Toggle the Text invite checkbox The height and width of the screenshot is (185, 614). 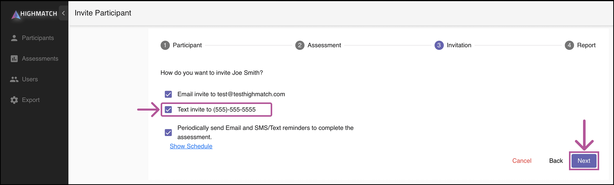[x=168, y=110]
